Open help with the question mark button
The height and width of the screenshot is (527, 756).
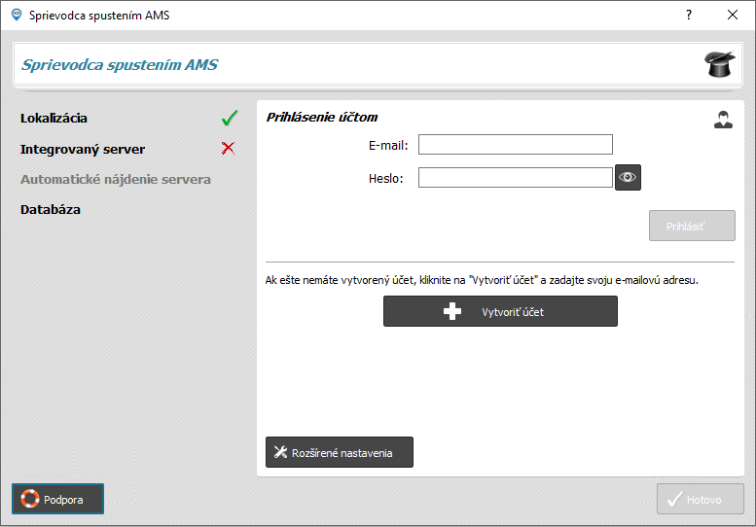[x=689, y=15]
